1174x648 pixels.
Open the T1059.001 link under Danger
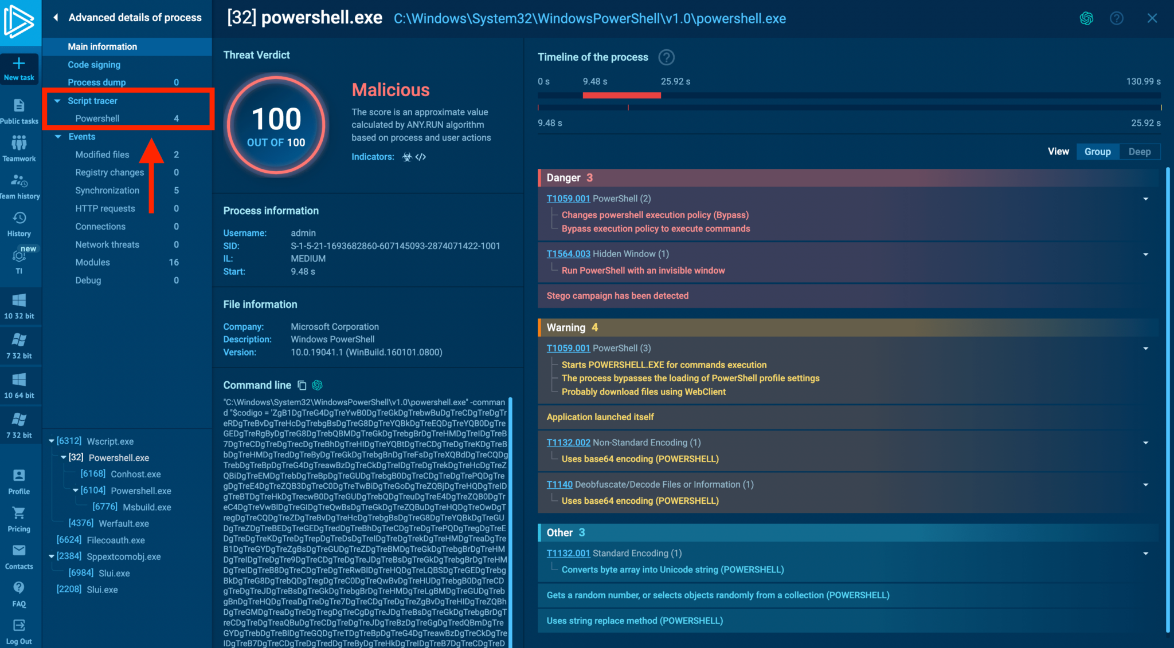click(568, 199)
